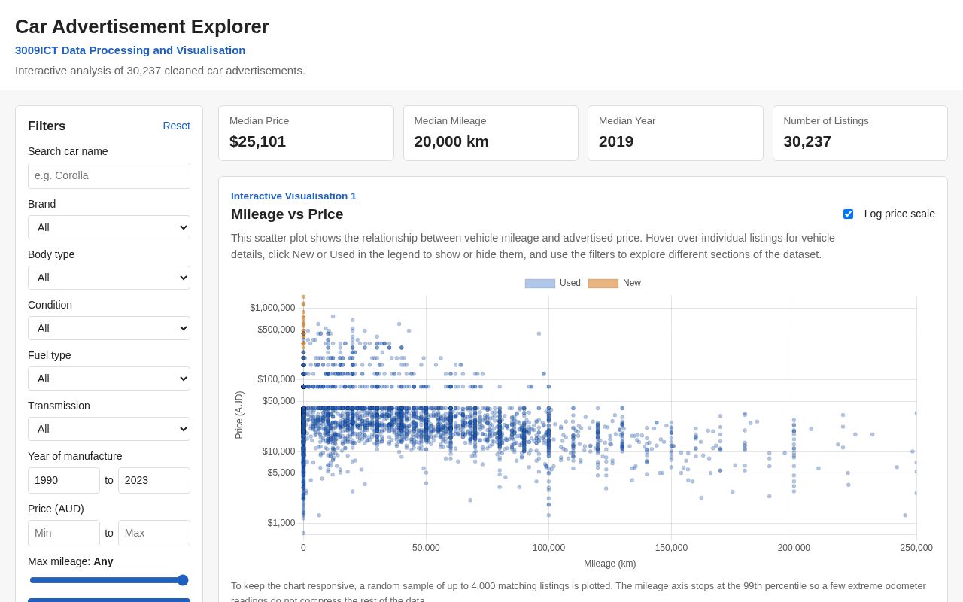The image size is (963, 602).
Task: Click the 250,000 mileage axis label
Action: (x=916, y=548)
